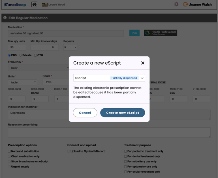Tick For dental treatment only checkbox
This screenshot has width=218, height=178.
coord(125,156)
